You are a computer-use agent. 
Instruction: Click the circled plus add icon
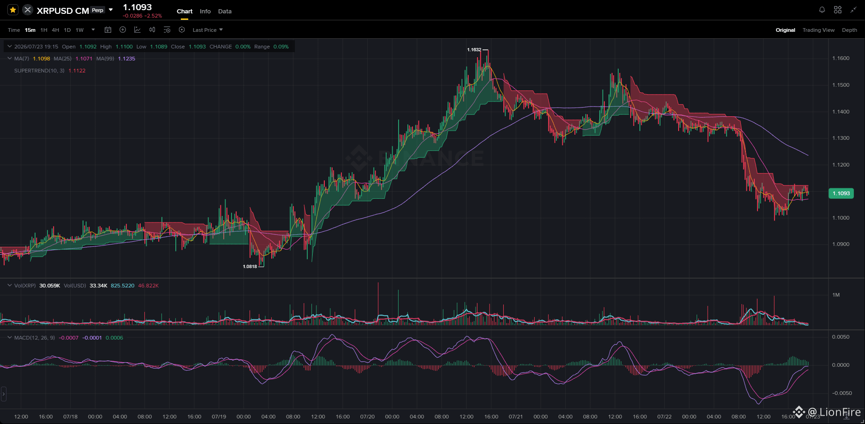(x=123, y=30)
